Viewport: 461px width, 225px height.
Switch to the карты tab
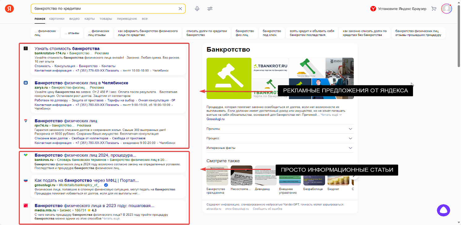click(x=89, y=19)
